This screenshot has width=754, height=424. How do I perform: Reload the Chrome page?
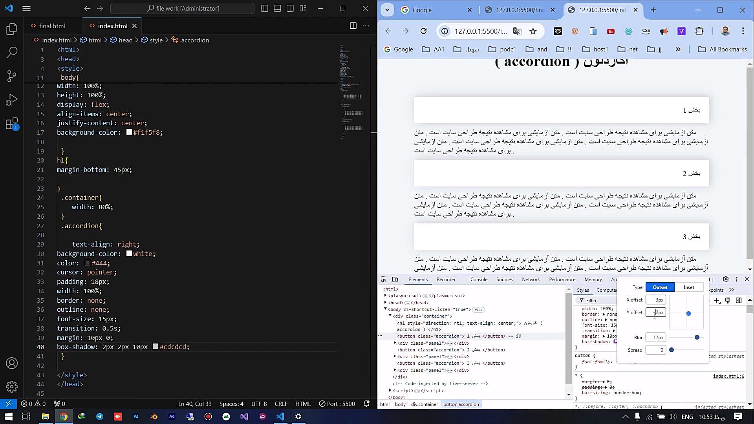click(x=423, y=31)
